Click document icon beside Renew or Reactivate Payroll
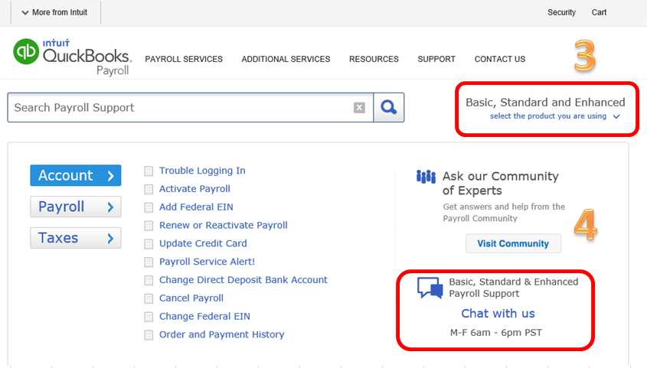647x368 pixels. (x=149, y=226)
